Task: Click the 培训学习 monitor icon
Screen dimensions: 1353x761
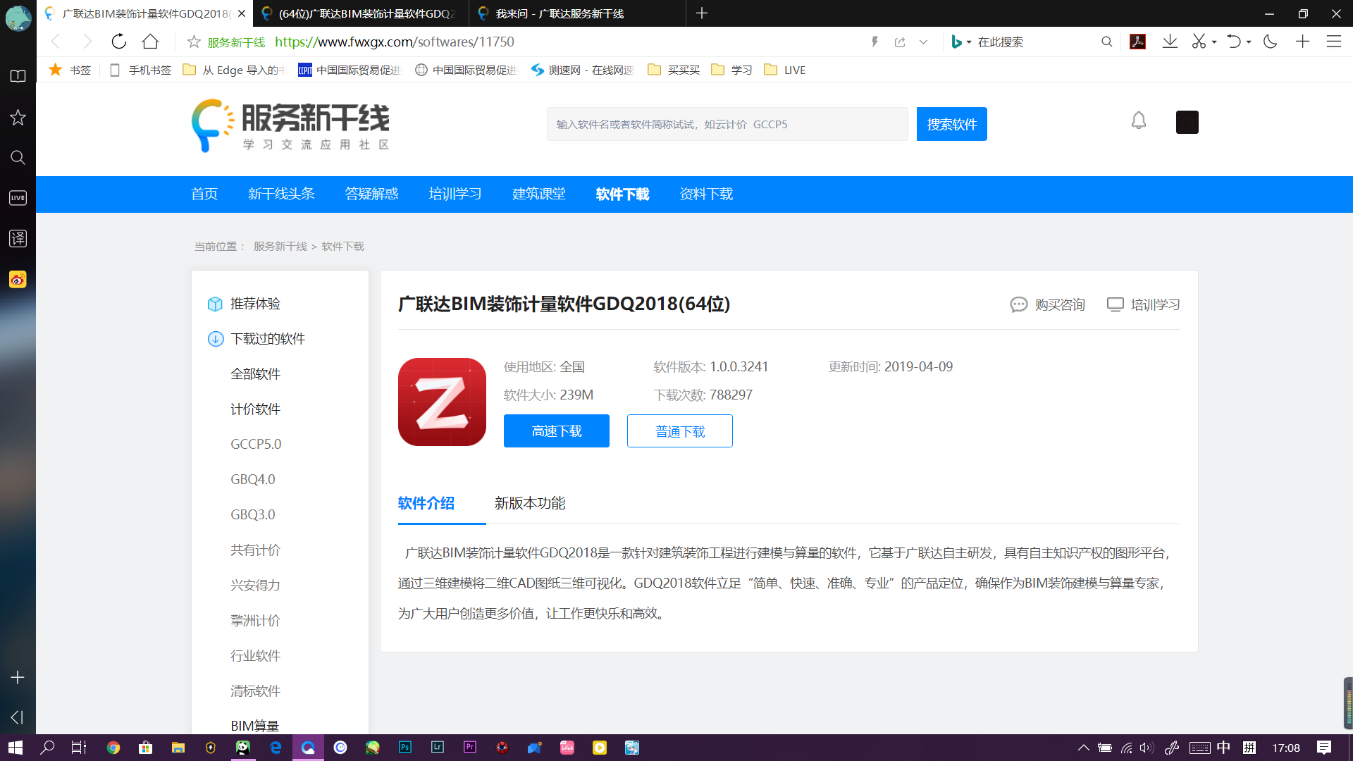Action: pos(1116,304)
